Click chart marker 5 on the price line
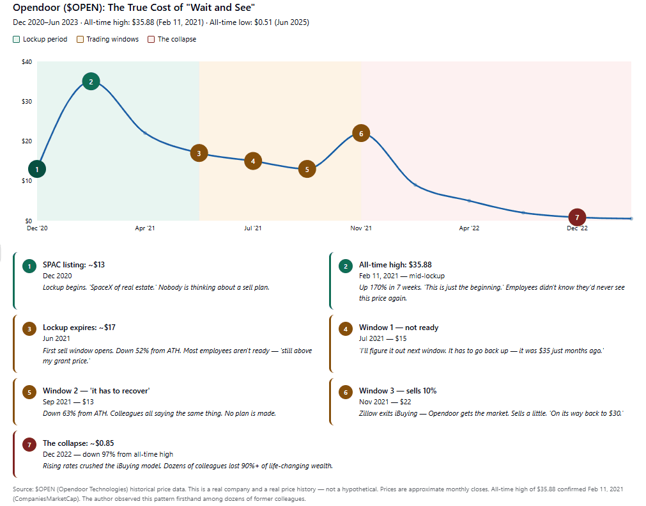Screen dimensions: 646x506 [x=307, y=169]
